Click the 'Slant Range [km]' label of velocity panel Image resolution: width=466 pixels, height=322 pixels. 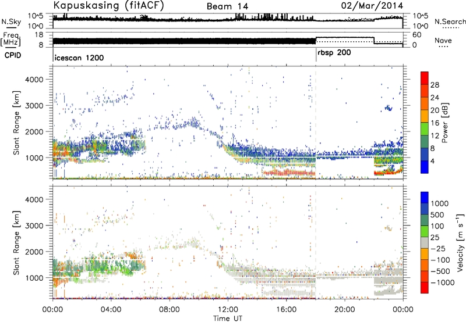click(x=16, y=242)
